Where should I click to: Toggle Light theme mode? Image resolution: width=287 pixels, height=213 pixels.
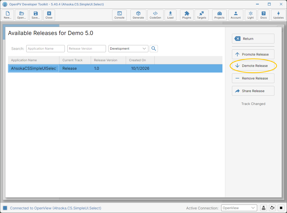tap(250, 15)
